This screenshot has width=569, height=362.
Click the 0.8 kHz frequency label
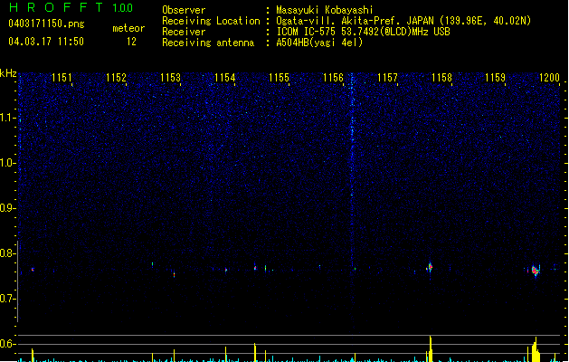[x=8, y=253]
